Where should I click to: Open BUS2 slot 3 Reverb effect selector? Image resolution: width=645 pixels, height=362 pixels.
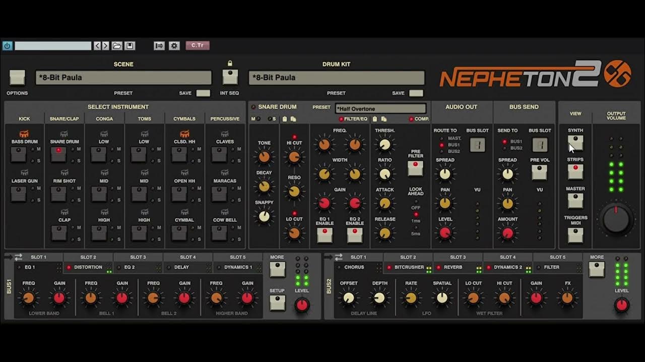click(458, 267)
